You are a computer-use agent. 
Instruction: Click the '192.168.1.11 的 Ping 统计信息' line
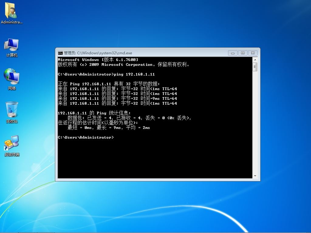(x=94, y=113)
